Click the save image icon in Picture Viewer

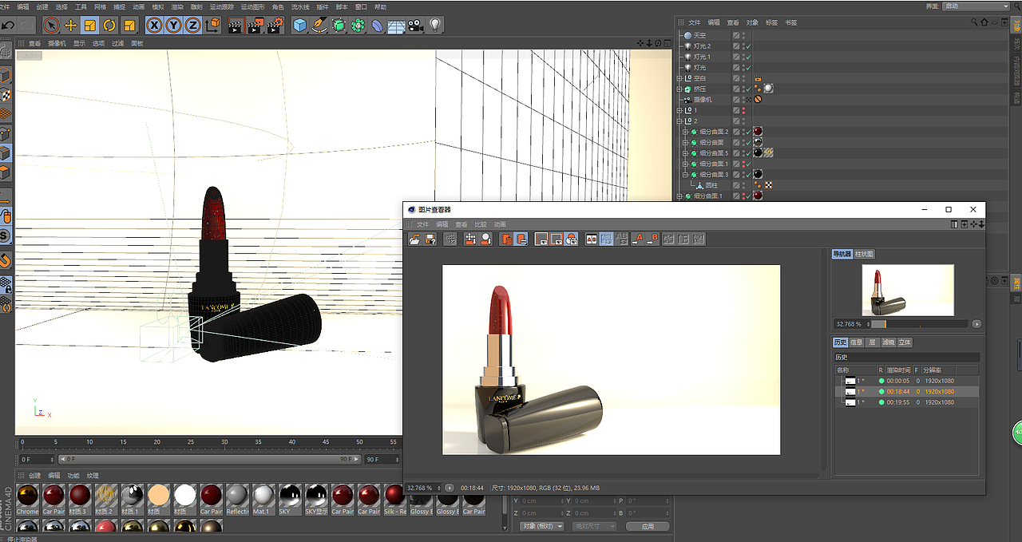[x=430, y=239]
